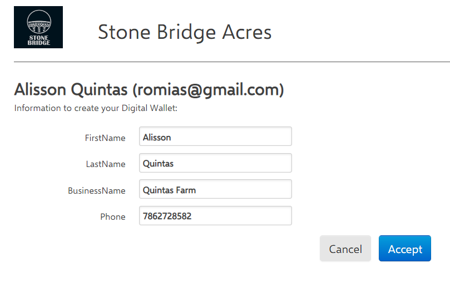Click the FirstName field label
Screen dimensions: 450x283
pos(105,138)
